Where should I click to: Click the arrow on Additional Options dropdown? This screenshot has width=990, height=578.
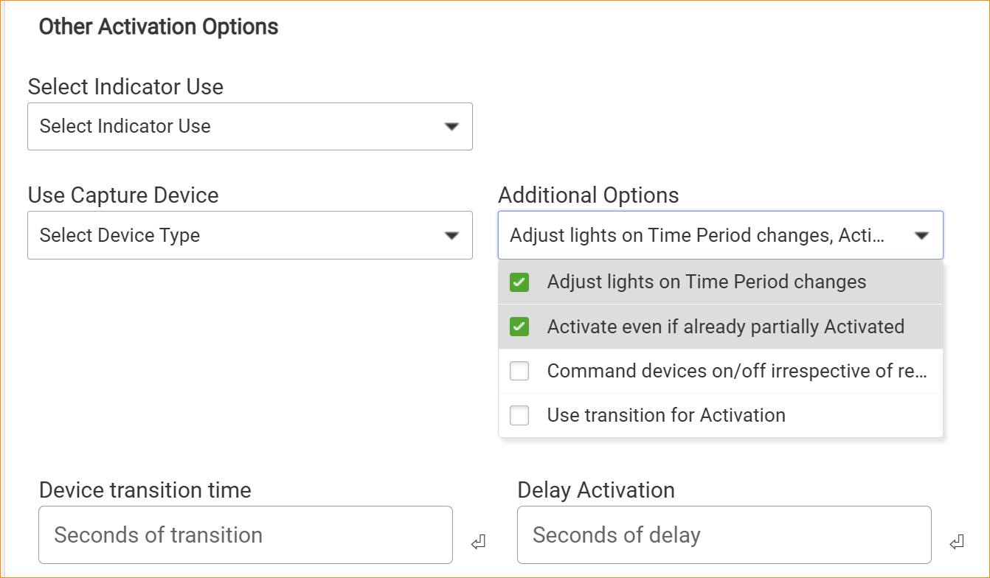coord(921,236)
